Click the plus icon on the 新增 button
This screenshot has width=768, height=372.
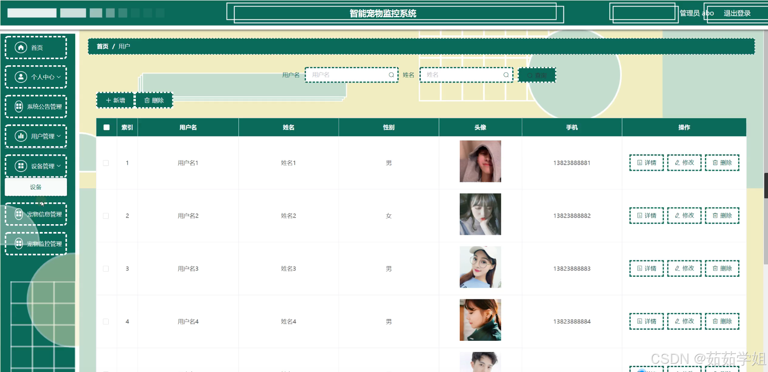pyautogui.click(x=108, y=100)
